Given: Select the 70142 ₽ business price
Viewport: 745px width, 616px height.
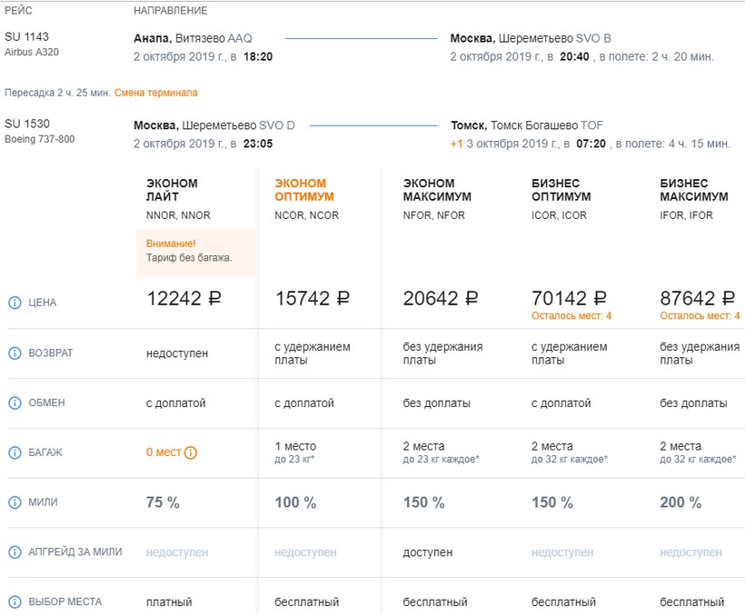Looking at the screenshot, I should tap(570, 299).
